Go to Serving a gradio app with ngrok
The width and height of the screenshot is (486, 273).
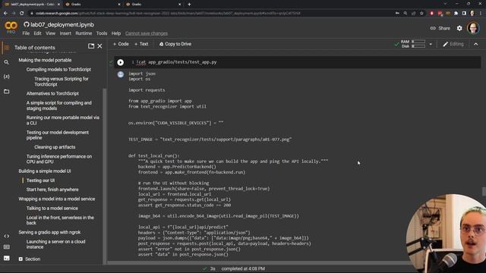point(49,232)
